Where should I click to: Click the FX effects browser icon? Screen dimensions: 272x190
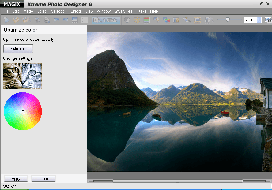209,20
